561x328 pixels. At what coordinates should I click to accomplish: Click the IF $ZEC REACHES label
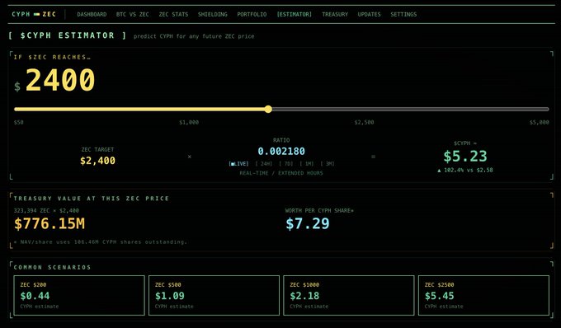[52, 57]
